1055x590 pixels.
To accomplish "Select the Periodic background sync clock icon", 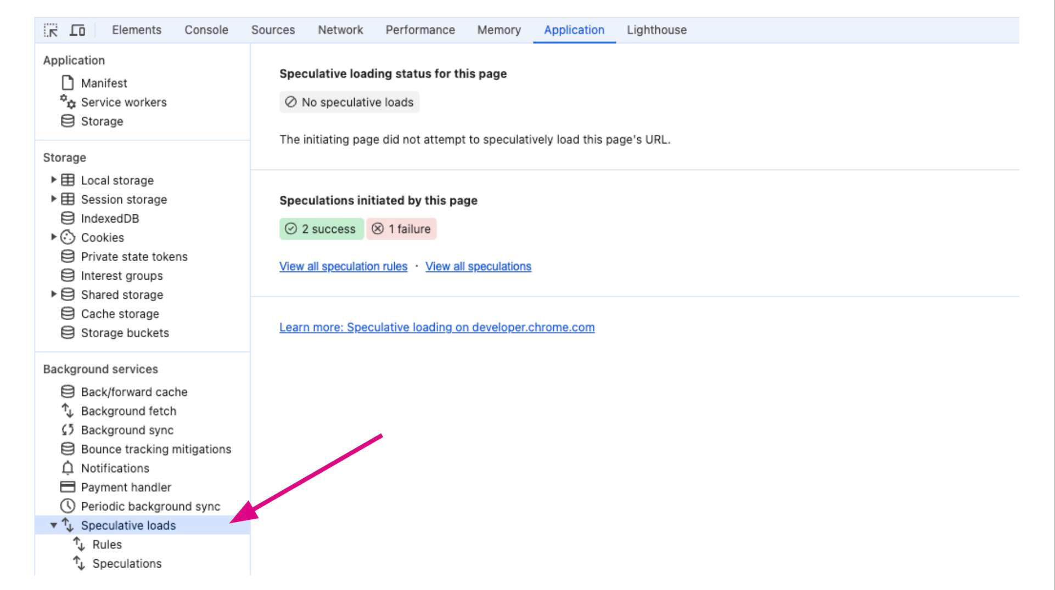I will click(x=67, y=506).
